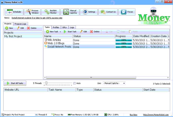173x117 pixels.
Task: Click the Money Robot logo
Action: [x=154, y=16]
